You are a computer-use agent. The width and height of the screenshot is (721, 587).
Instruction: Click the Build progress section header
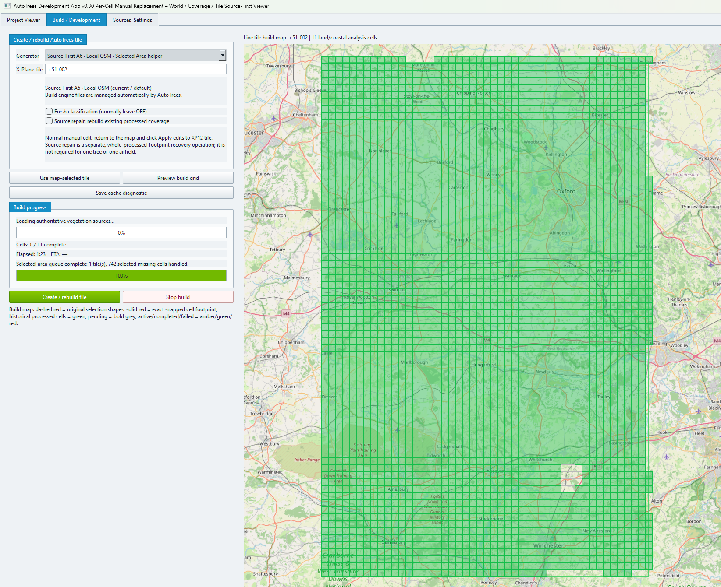click(x=30, y=207)
